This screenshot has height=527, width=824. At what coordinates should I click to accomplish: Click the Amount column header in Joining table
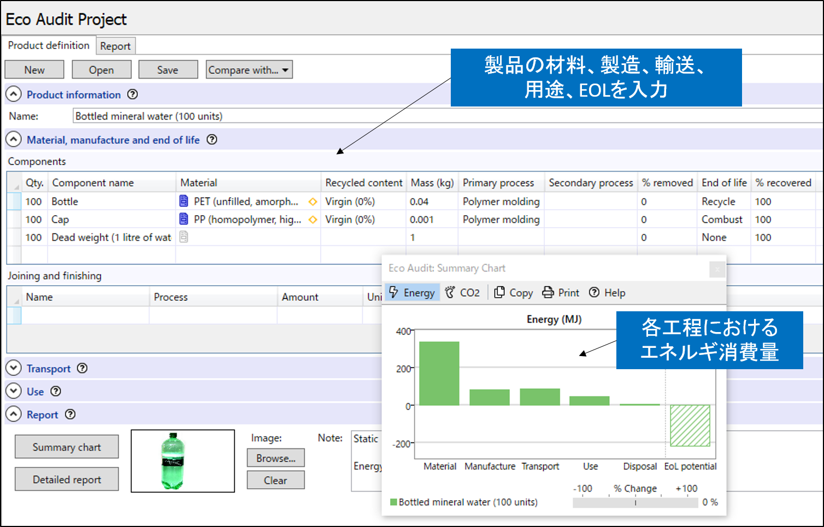coord(320,297)
